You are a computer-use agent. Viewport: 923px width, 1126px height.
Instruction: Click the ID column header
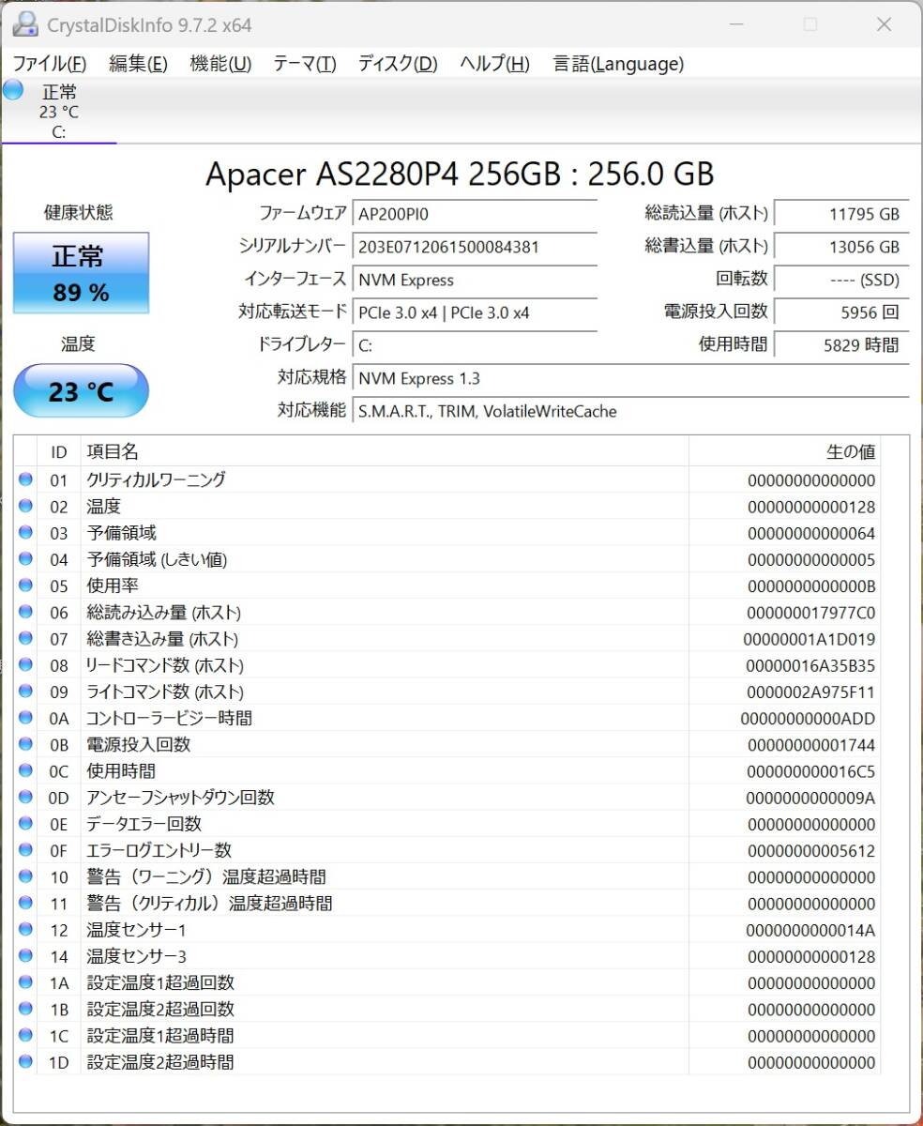[59, 452]
